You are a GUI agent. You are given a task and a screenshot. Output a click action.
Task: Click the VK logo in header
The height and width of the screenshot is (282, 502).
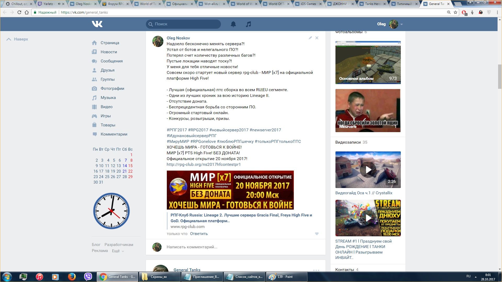point(97,24)
